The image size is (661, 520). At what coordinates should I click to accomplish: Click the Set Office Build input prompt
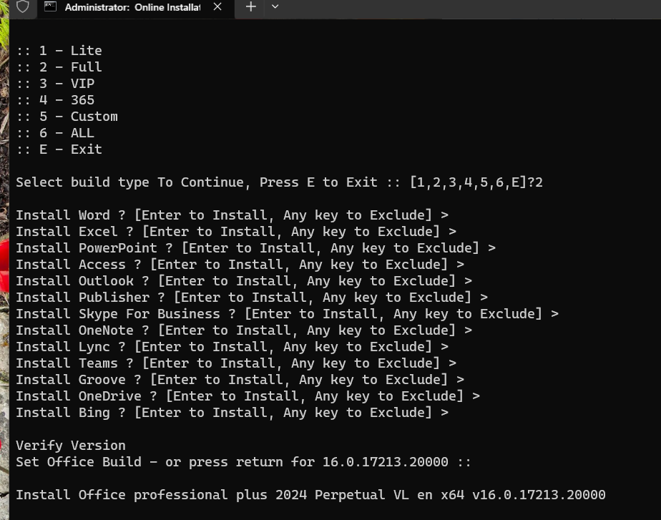pyautogui.click(x=244, y=462)
